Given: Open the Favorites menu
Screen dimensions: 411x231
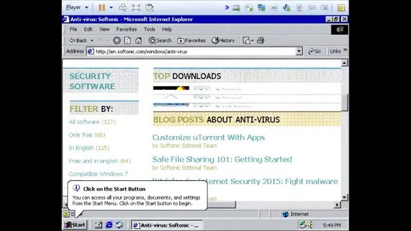Looking at the screenshot, I should [127, 30].
